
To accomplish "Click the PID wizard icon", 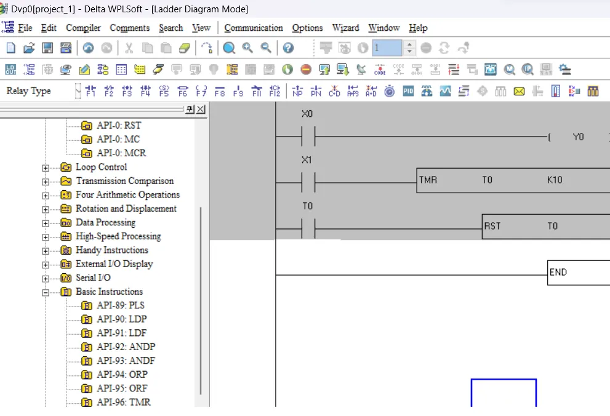I will 409,91.
